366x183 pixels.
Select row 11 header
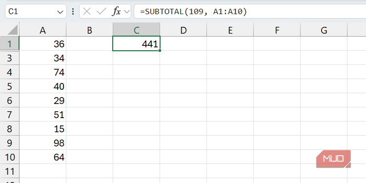tap(9, 171)
